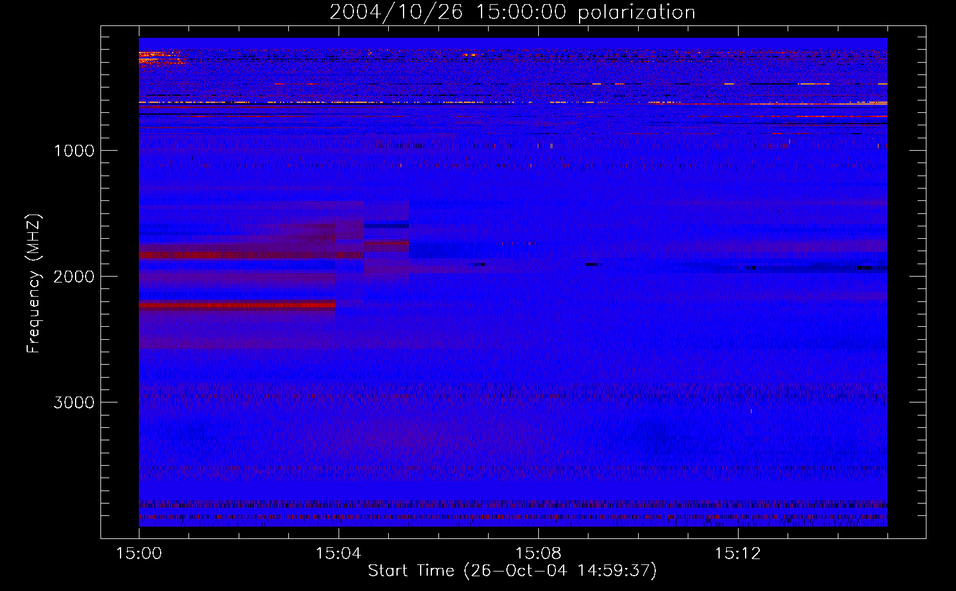Select the 1000 frequency axis label
Screen dimensions: 956x591
coord(74,151)
